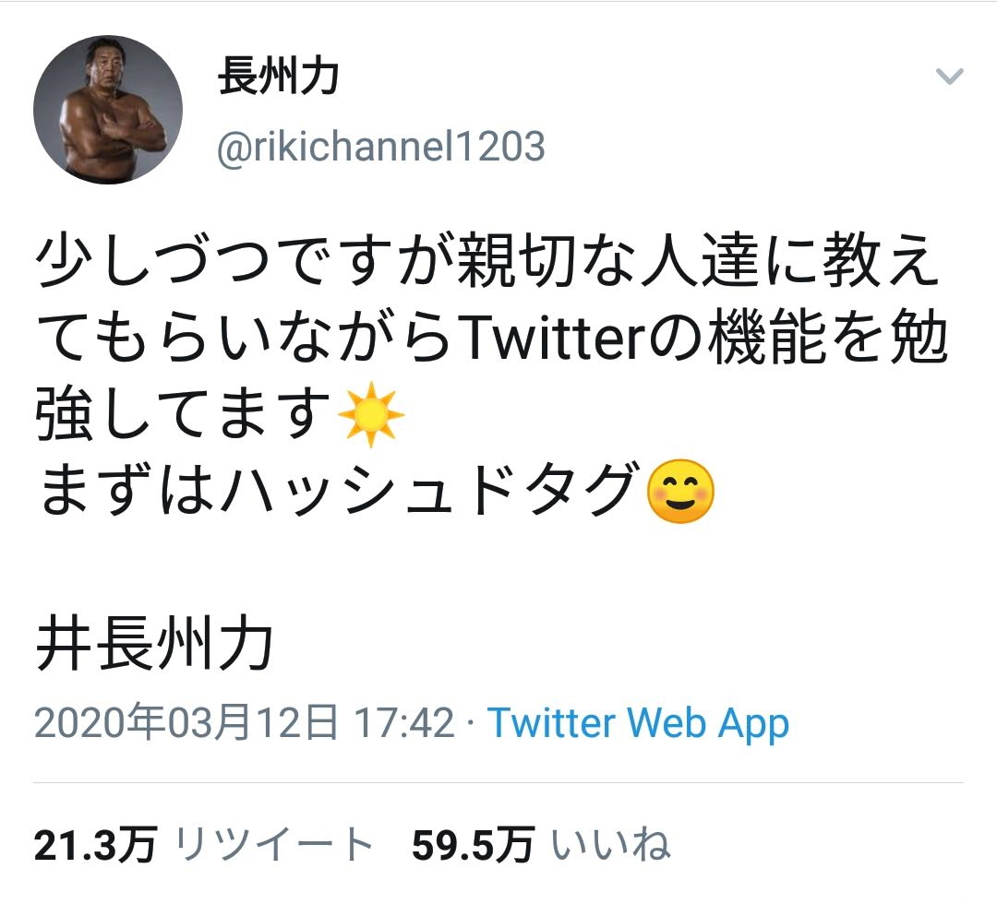
Task: Click the リツイート label
Action: tap(275, 845)
